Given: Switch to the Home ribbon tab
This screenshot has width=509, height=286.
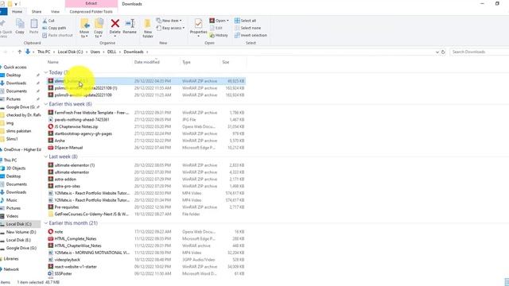Looking at the screenshot, I should (x=17, y=12).
